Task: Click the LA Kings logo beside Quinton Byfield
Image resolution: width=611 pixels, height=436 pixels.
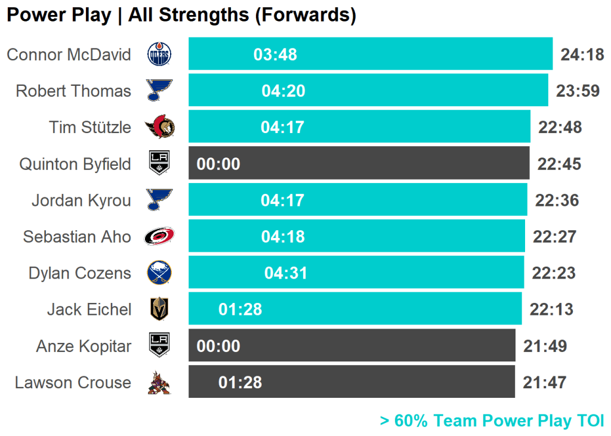Action: click(x=159, y=163)
